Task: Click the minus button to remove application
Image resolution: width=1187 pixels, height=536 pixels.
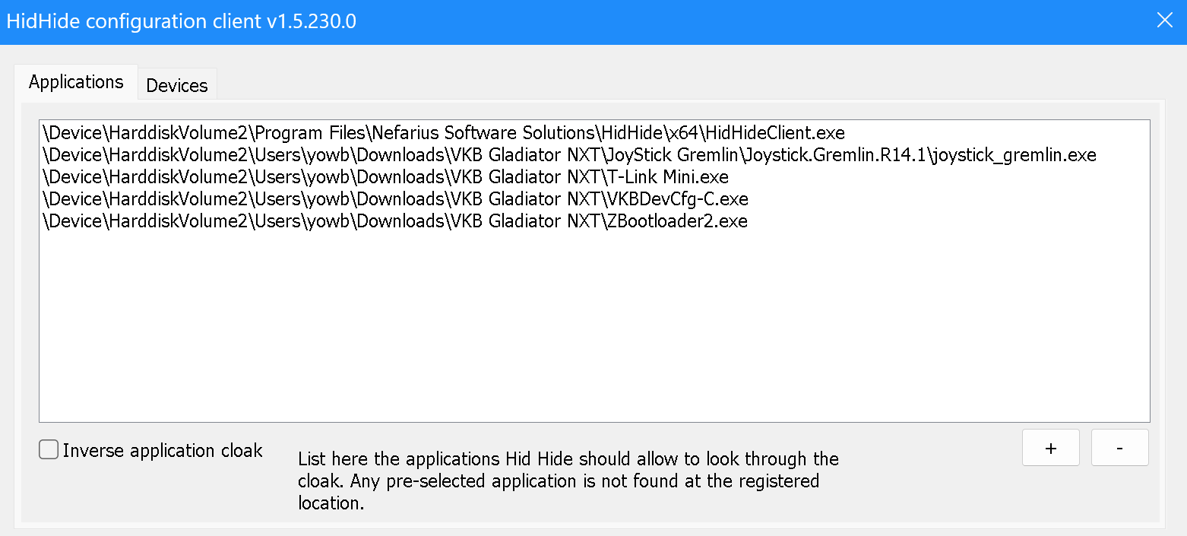Action: [1119, 448]
